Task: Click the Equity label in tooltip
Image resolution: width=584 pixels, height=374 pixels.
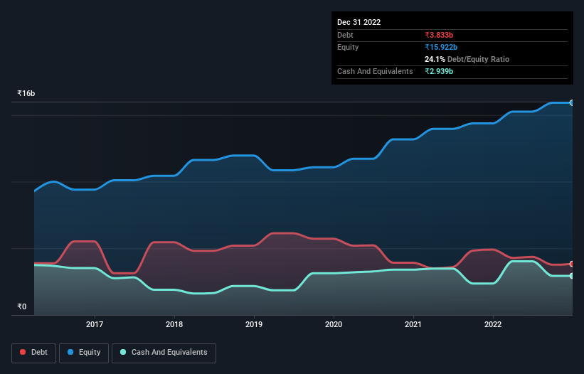Action: point(348,47)
